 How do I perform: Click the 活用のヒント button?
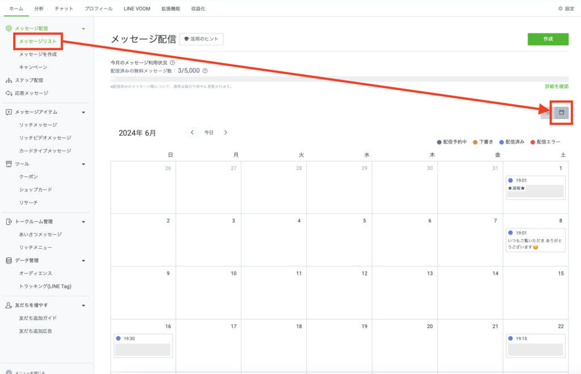pyautogui.click(x=201, y=39)
